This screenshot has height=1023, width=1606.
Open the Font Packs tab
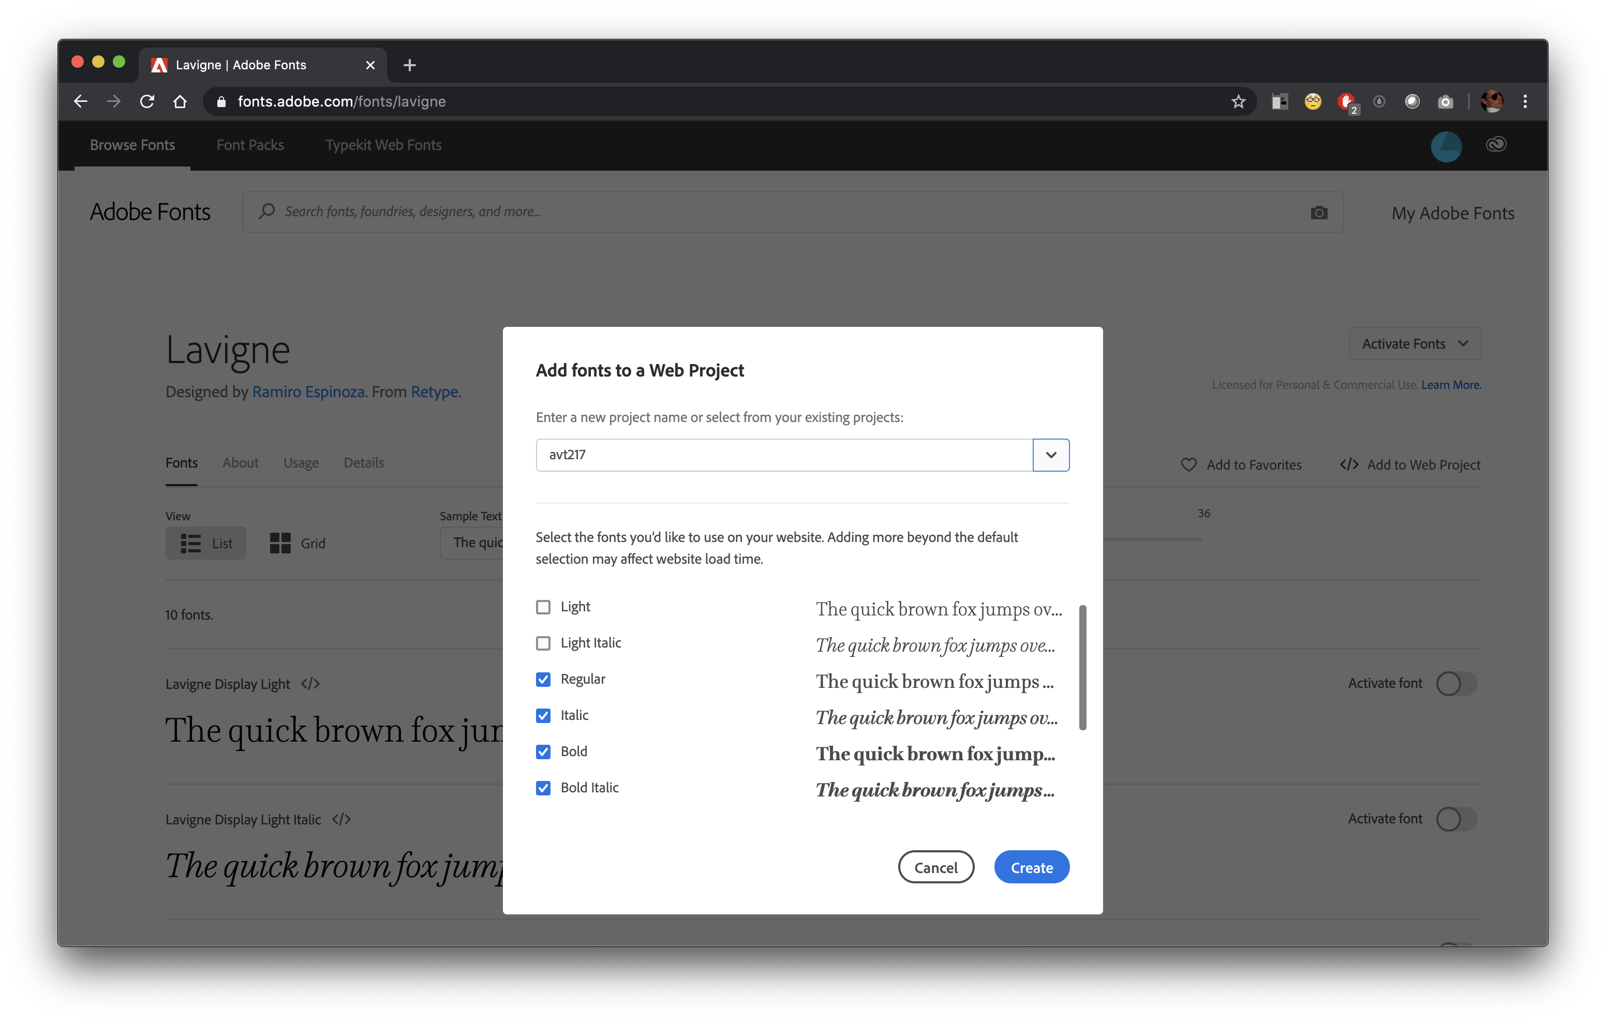(x=250, y=145)
